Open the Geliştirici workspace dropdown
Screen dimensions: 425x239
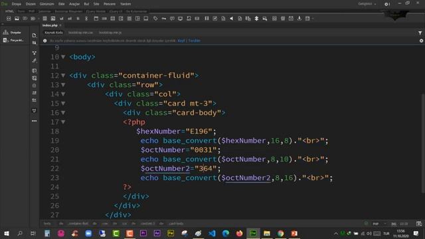[367, 4]
